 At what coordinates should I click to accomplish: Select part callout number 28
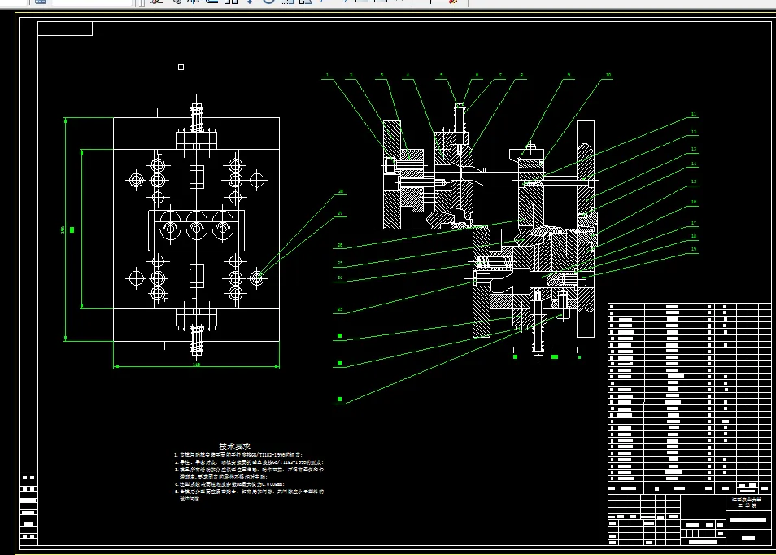(341, 191)
